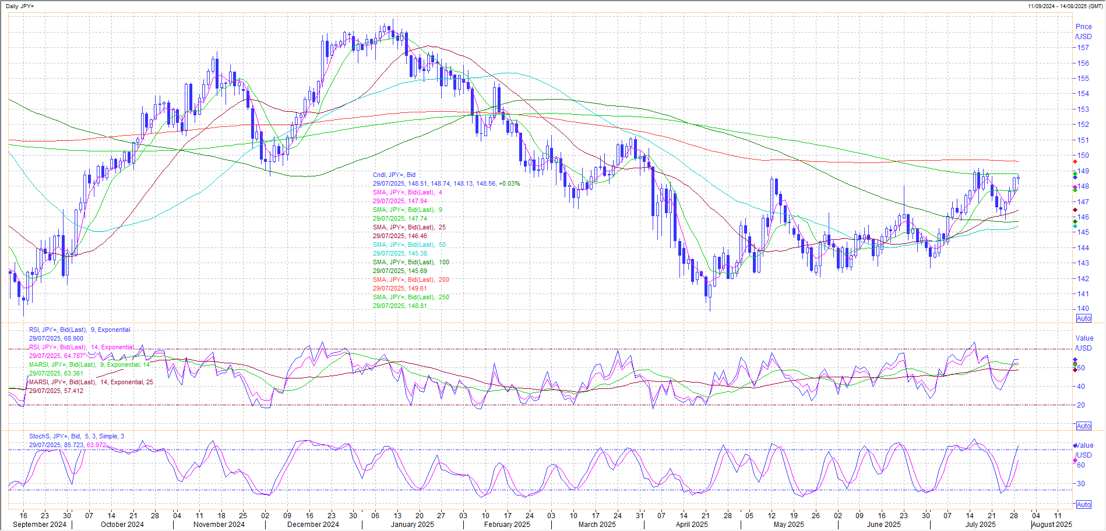Select the 'SMA, JPY=, Bid(Last), 25' legend

click(x=409, y=227)
